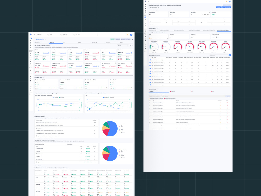Select Organic Search radio in Channel Performance table
Viewport: 261px width, 196px height.
tap(36, 123)
